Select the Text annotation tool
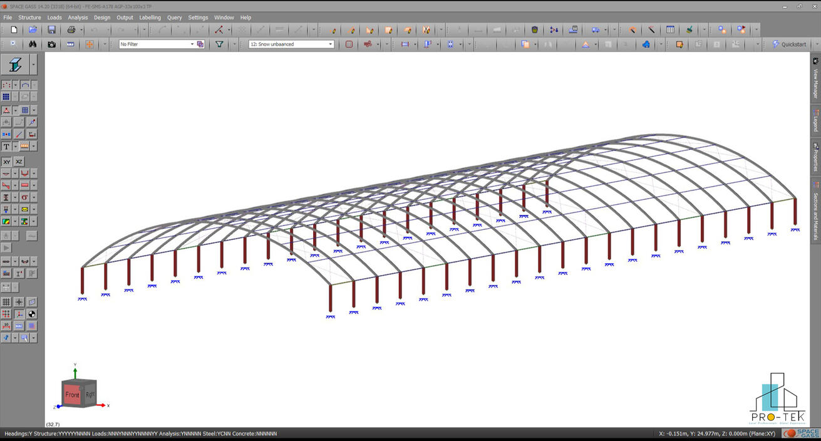 pos(6,147)
